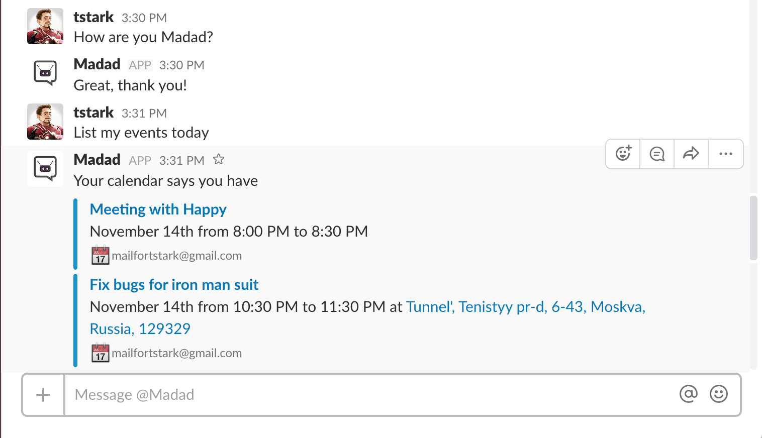Screen dimensions: 762x438
Task: Click the 3:31 PM timestamp on Madad's message
Action: (182, 161)
